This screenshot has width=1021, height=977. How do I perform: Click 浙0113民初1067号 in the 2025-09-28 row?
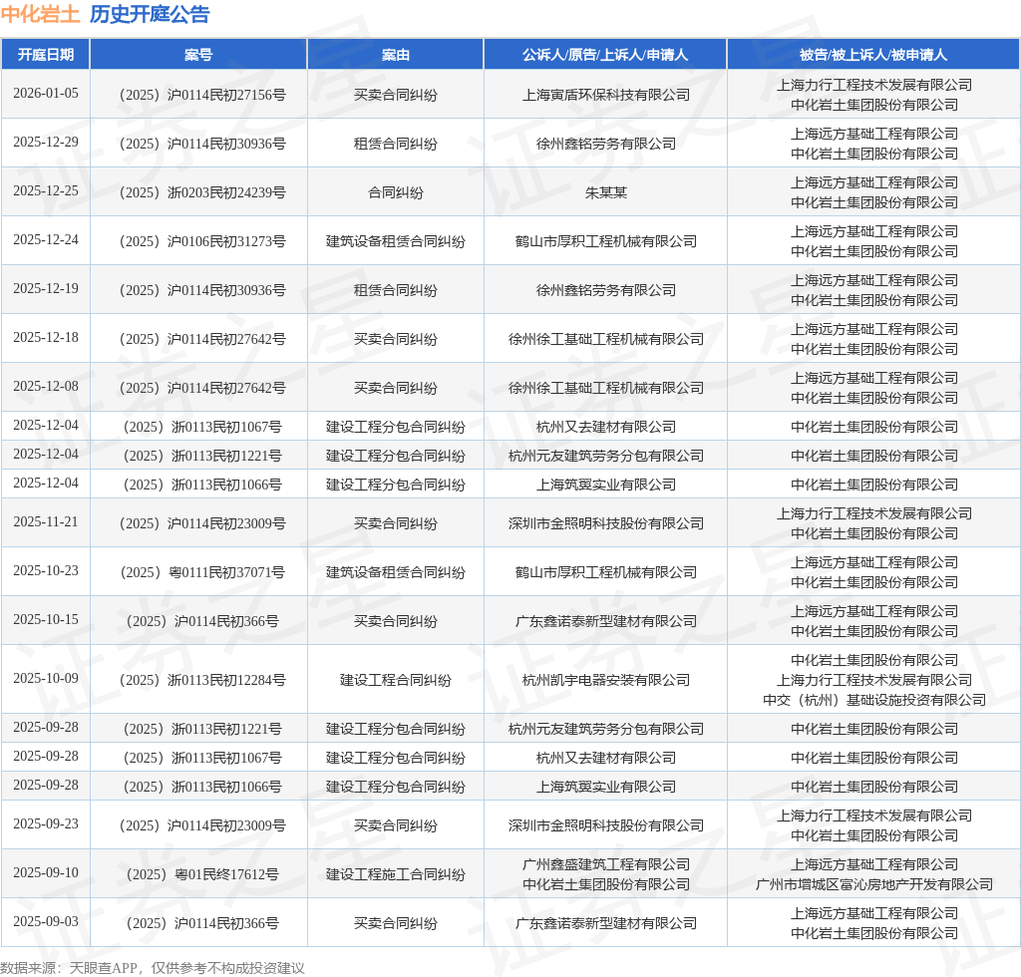click(x=202, y=758)
